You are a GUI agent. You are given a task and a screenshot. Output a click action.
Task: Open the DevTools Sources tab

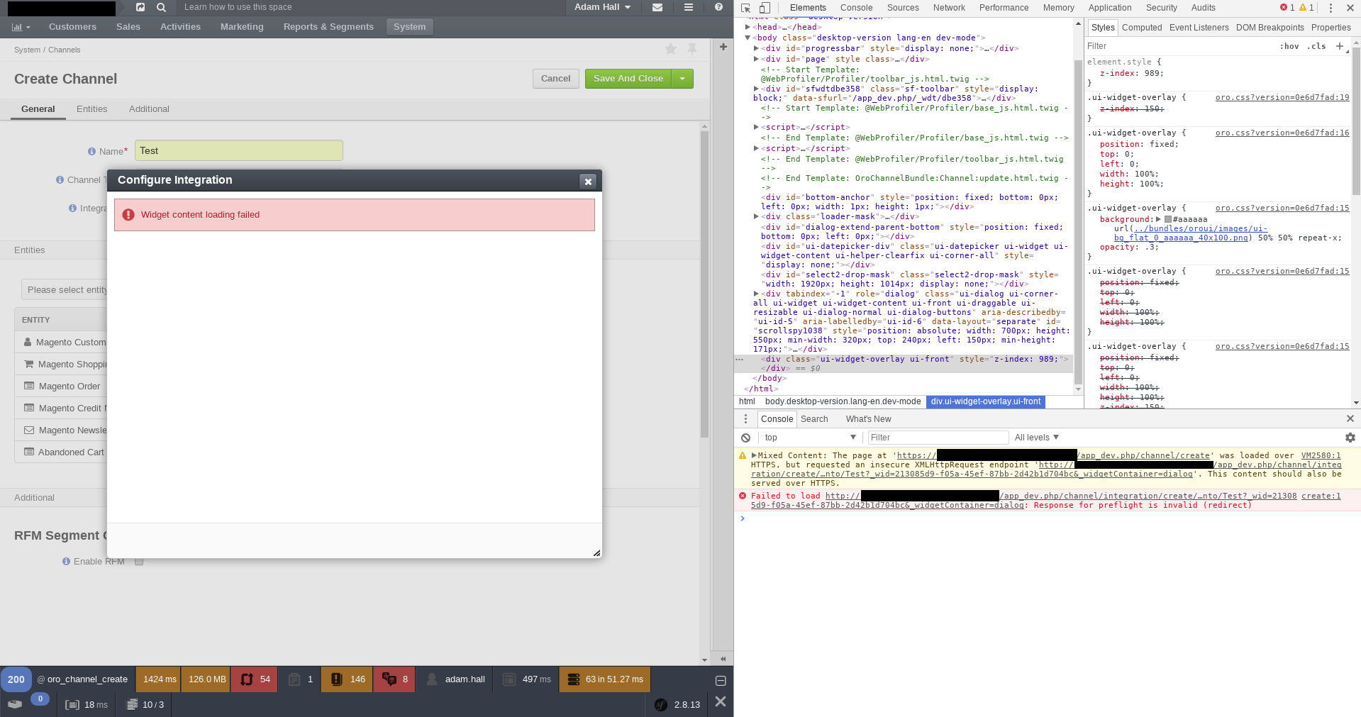[903, 8]
